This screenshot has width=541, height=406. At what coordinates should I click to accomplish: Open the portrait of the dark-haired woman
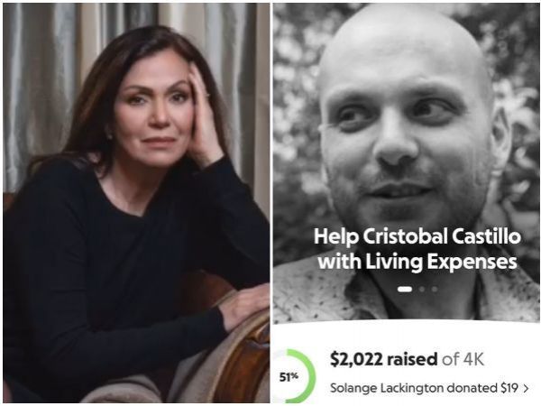click(136, 203)
